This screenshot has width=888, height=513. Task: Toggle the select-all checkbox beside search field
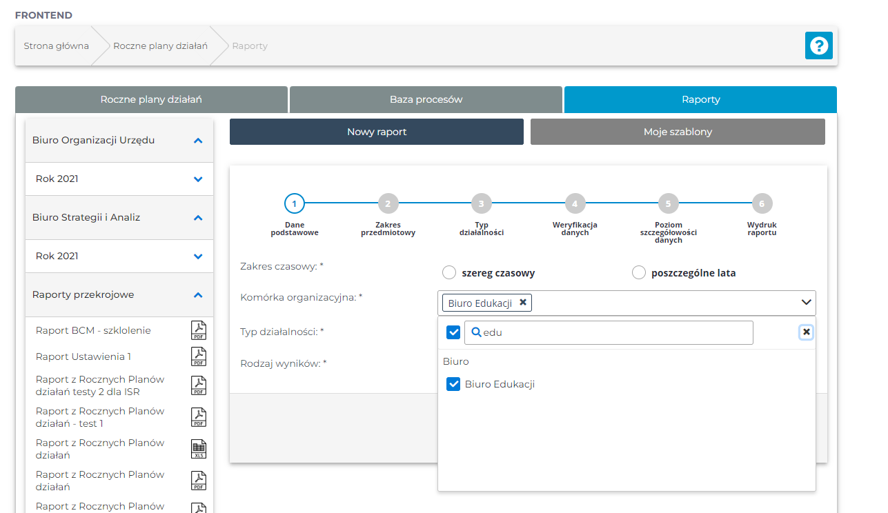(x=453, y=332)
